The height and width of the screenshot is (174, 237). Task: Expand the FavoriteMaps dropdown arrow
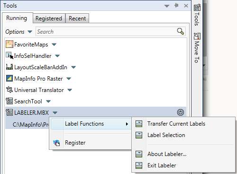click(54, 45)
